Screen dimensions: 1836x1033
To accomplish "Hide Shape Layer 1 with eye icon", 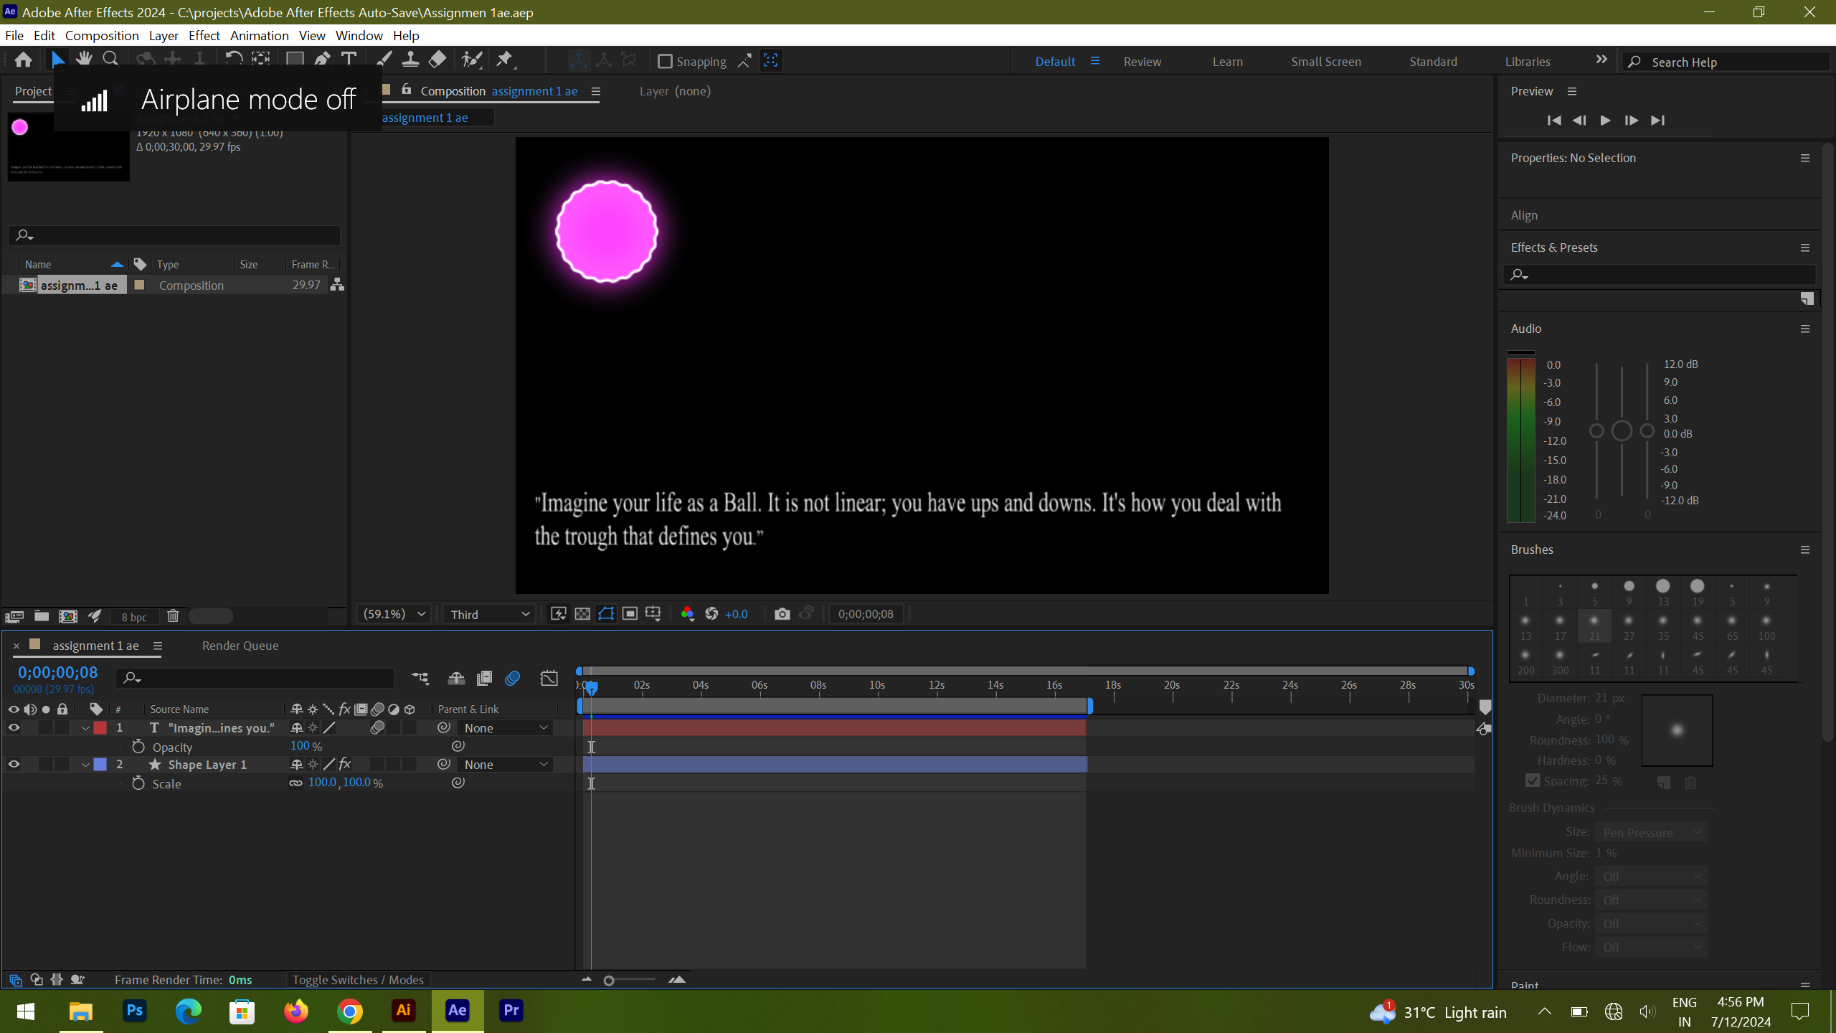I will click(x=14, y=765).
